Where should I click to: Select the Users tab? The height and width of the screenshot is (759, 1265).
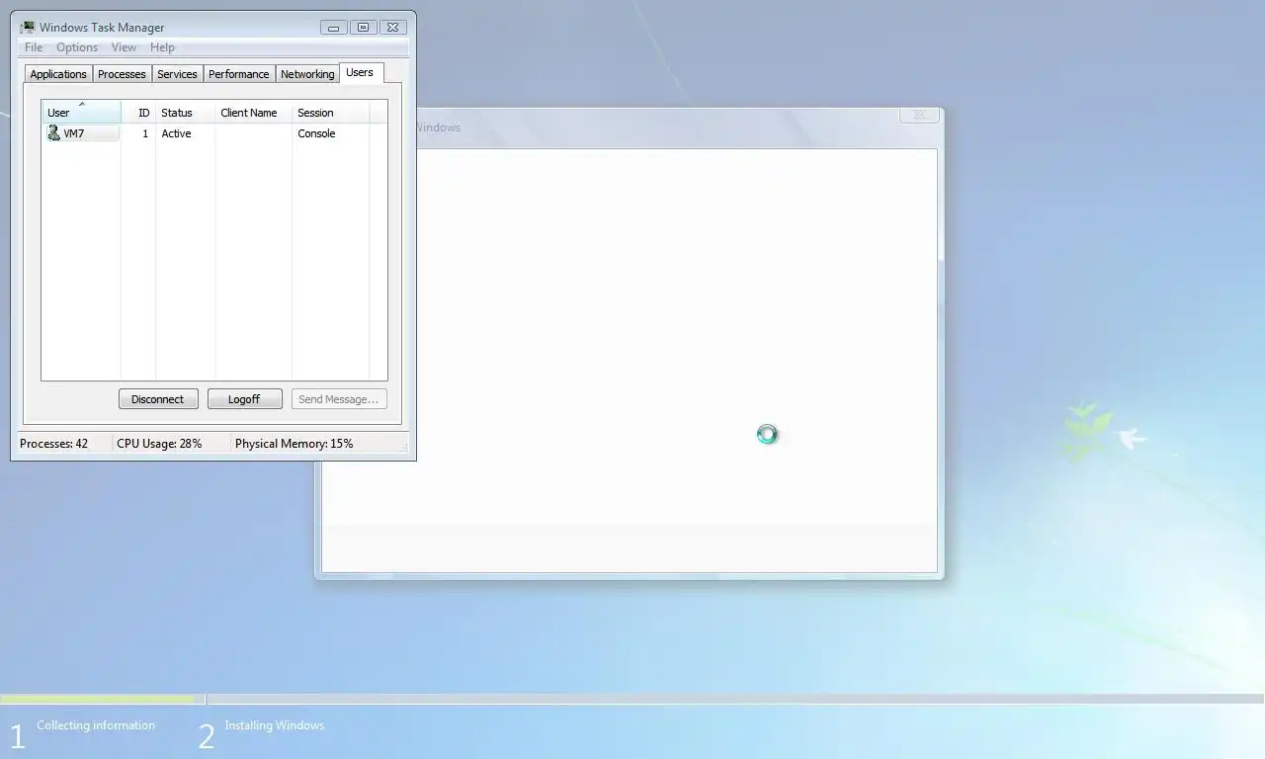point(360,72)
